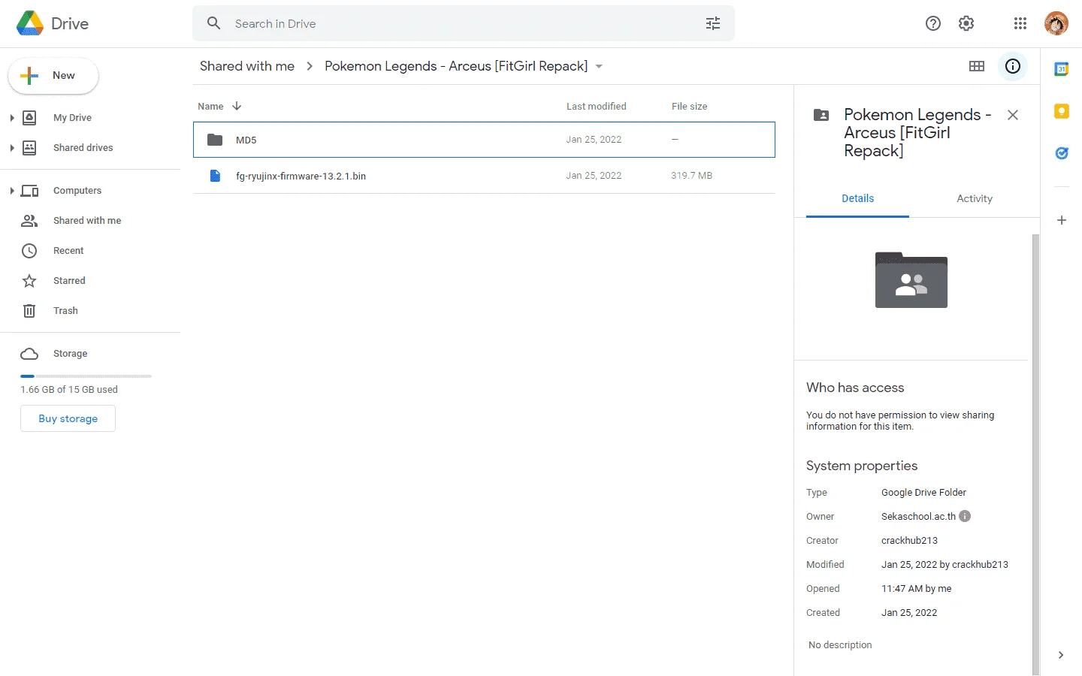Click the details pane scrollbar

pyautogui.click(x=1035, y=454)
